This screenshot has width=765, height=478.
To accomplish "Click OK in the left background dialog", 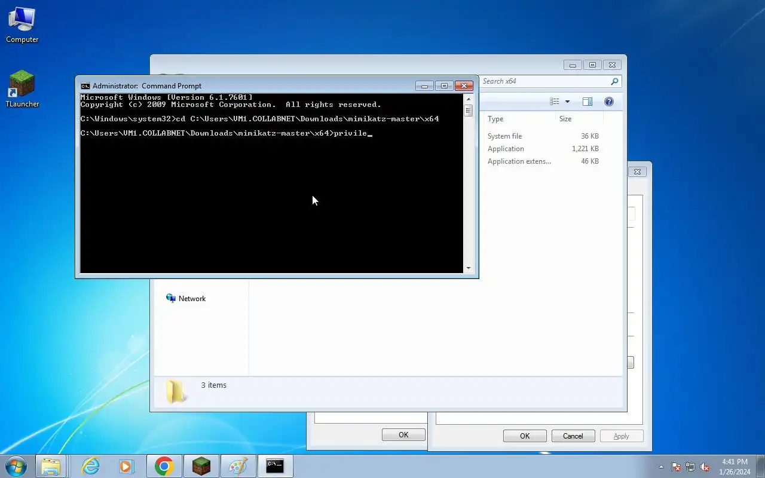I will coord(403,435).
